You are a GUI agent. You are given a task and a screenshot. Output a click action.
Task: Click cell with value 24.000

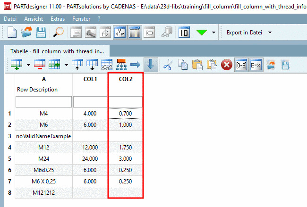(90, 159)
